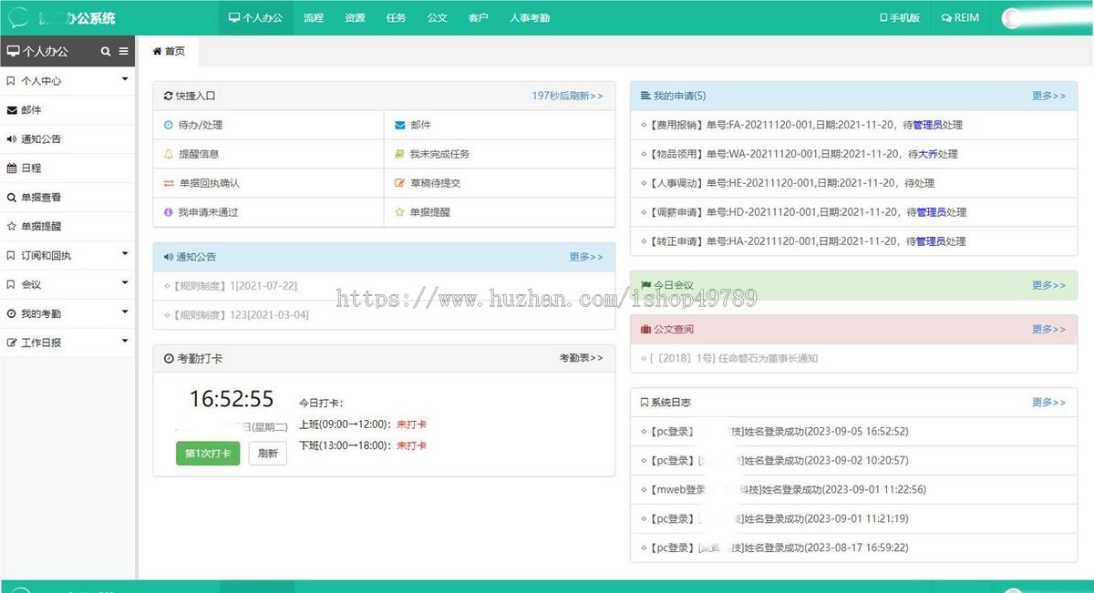Click 更多 in the 通知公告 panel
The height and width of the screenshot is (593, 1094).
point(586,257)
